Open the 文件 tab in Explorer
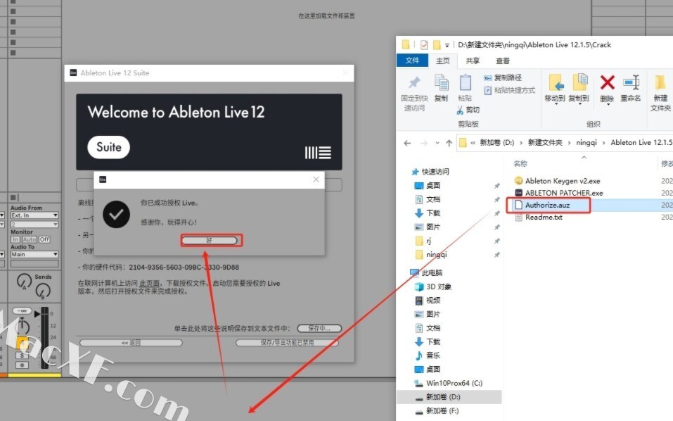 (x=412, y=61)
